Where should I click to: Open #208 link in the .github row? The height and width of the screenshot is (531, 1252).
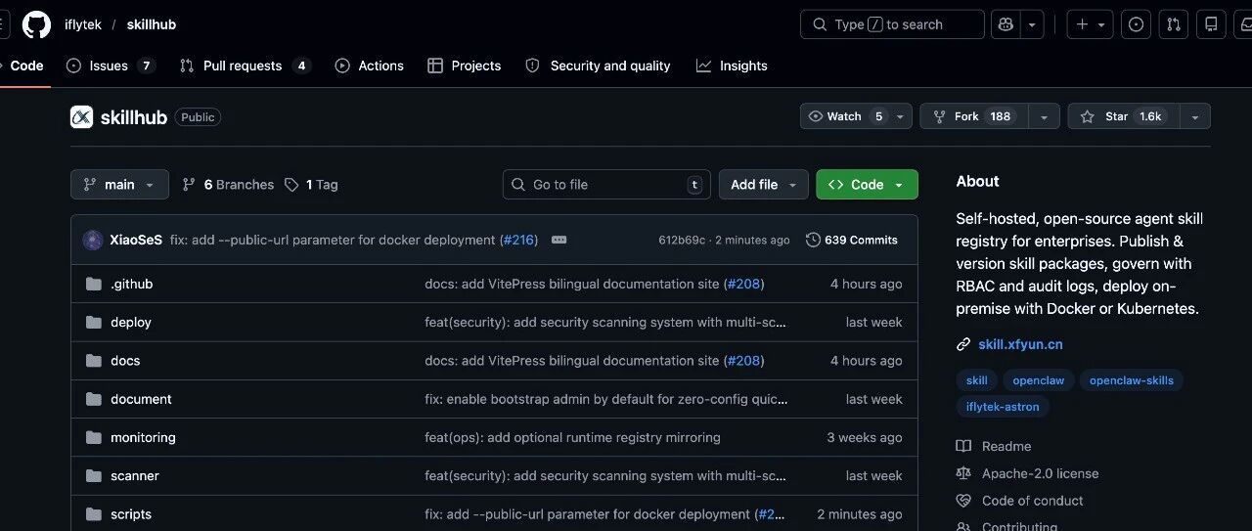744,284
